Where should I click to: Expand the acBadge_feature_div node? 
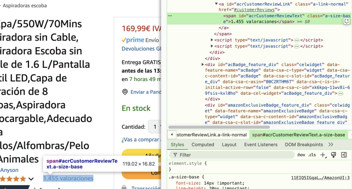(x=202, y=64)
